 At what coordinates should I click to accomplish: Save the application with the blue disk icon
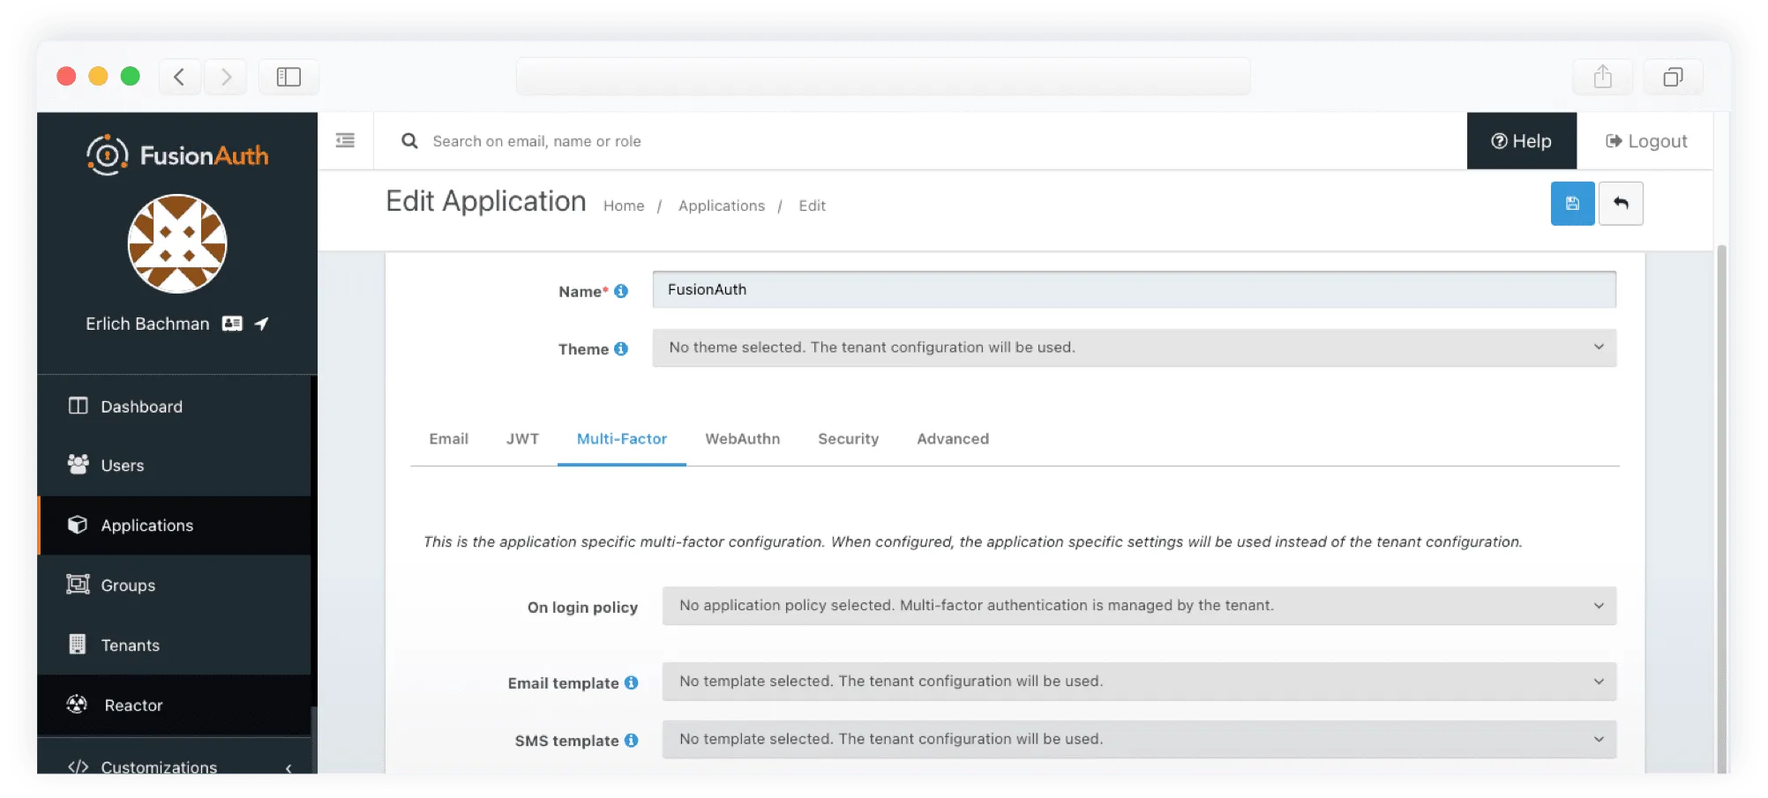pyautogui.click(x=1572, y=204)
